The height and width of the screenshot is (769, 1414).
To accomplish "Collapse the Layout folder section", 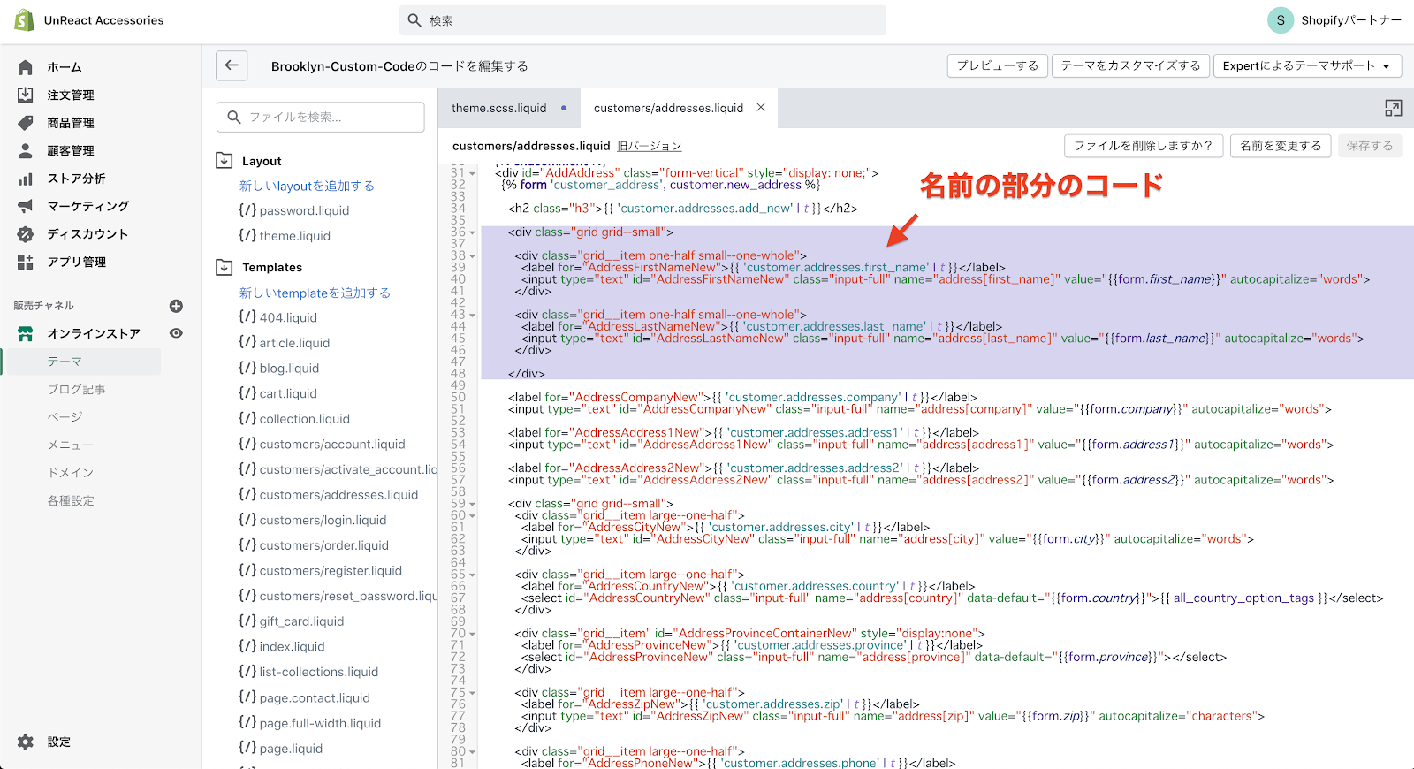I will (x=224, y=161).
